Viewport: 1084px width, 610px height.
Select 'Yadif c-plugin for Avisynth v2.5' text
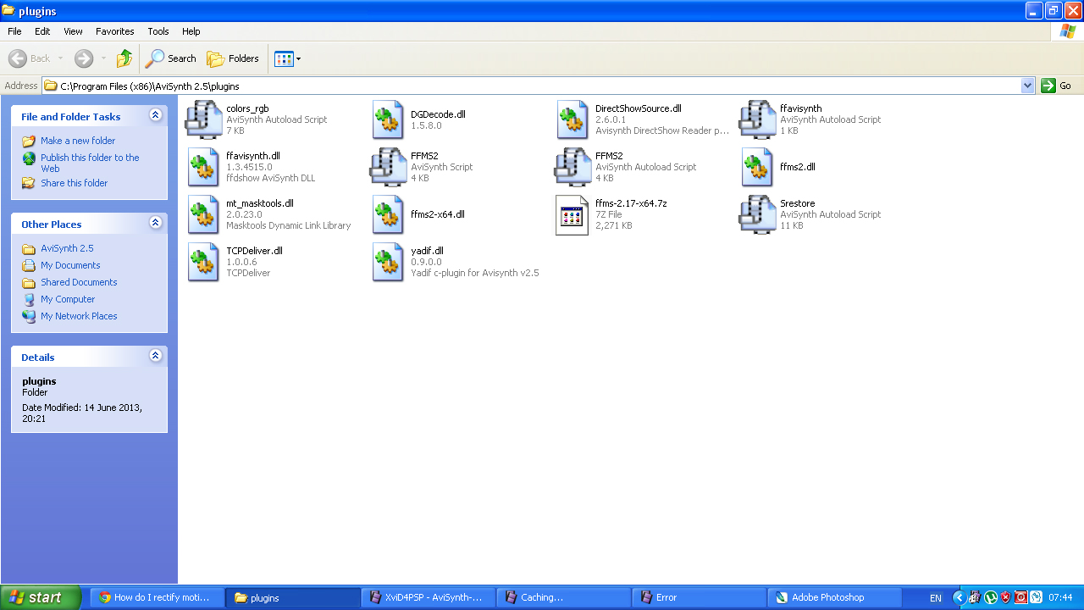pos(475,274)
